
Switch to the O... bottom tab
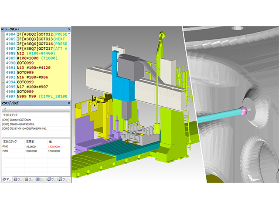[x=18, y=179]
